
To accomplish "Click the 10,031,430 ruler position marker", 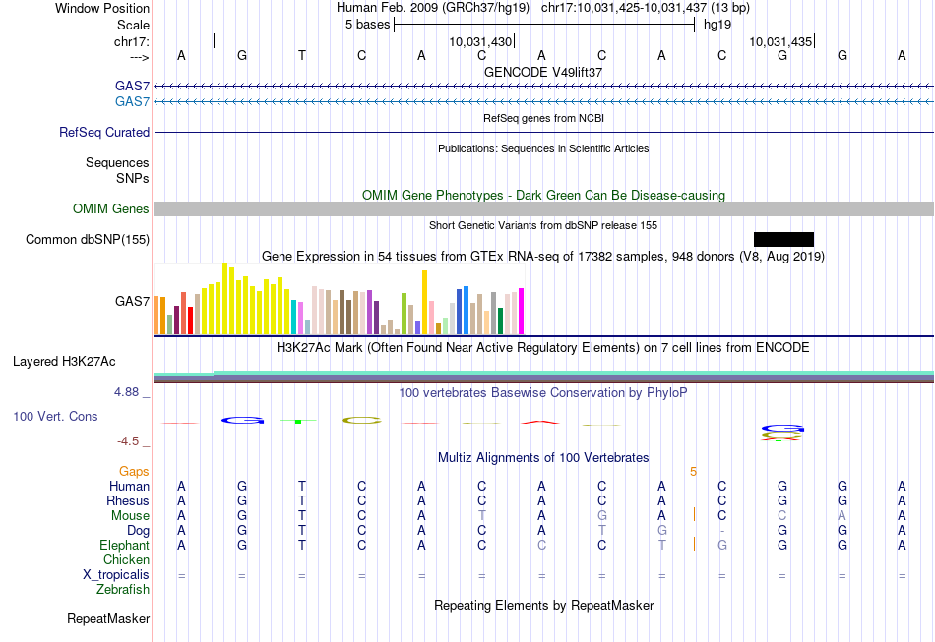I will [x=480, y=41].
